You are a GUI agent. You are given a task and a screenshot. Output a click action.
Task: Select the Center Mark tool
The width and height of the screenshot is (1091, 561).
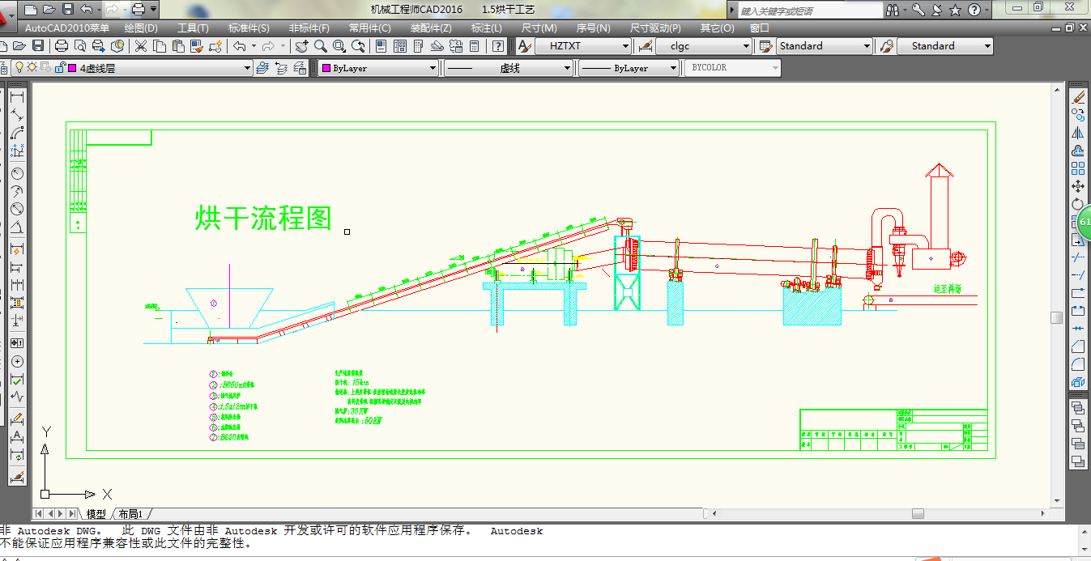coord(17,361)
